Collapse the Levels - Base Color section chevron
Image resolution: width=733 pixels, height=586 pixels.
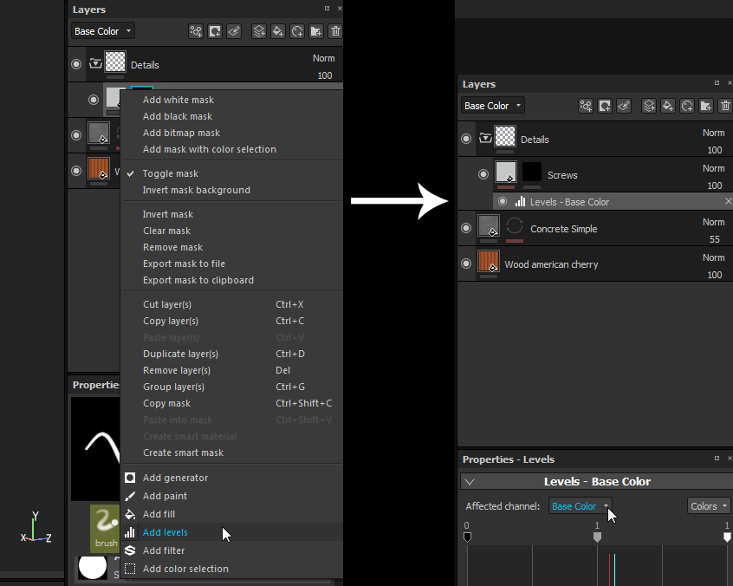469,482
